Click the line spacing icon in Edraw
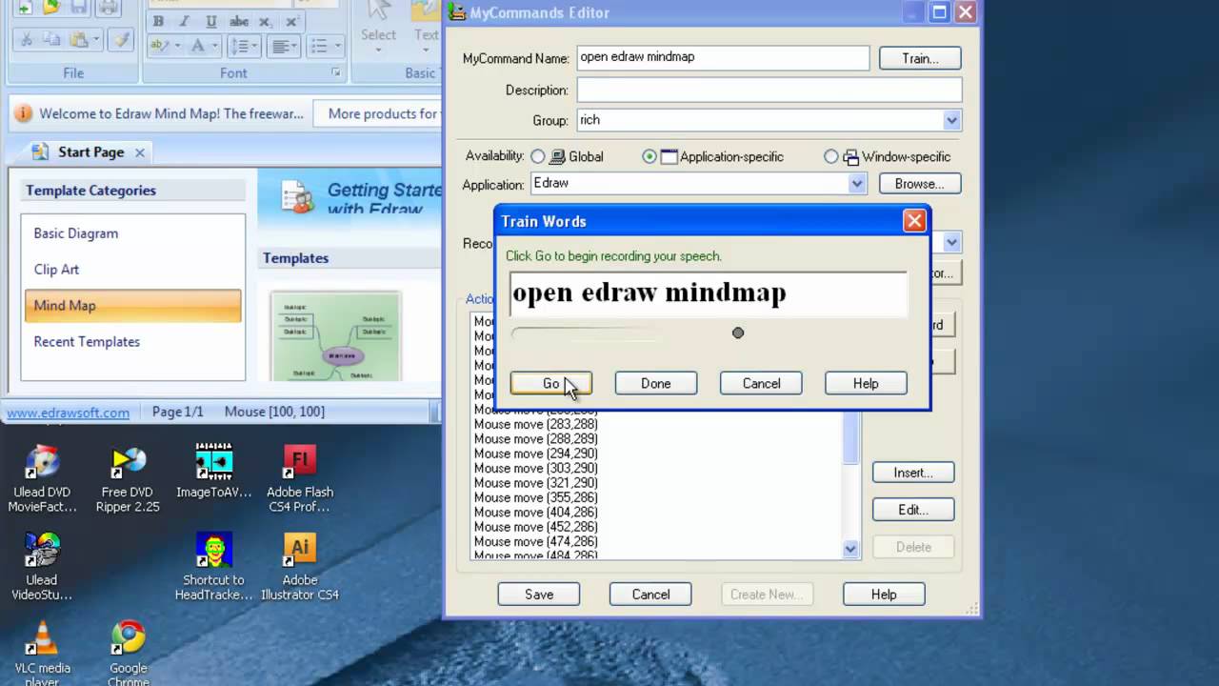 (x=238, y=46)
